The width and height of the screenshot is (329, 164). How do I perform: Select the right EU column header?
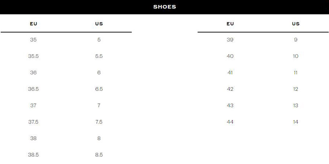point(230,24)
